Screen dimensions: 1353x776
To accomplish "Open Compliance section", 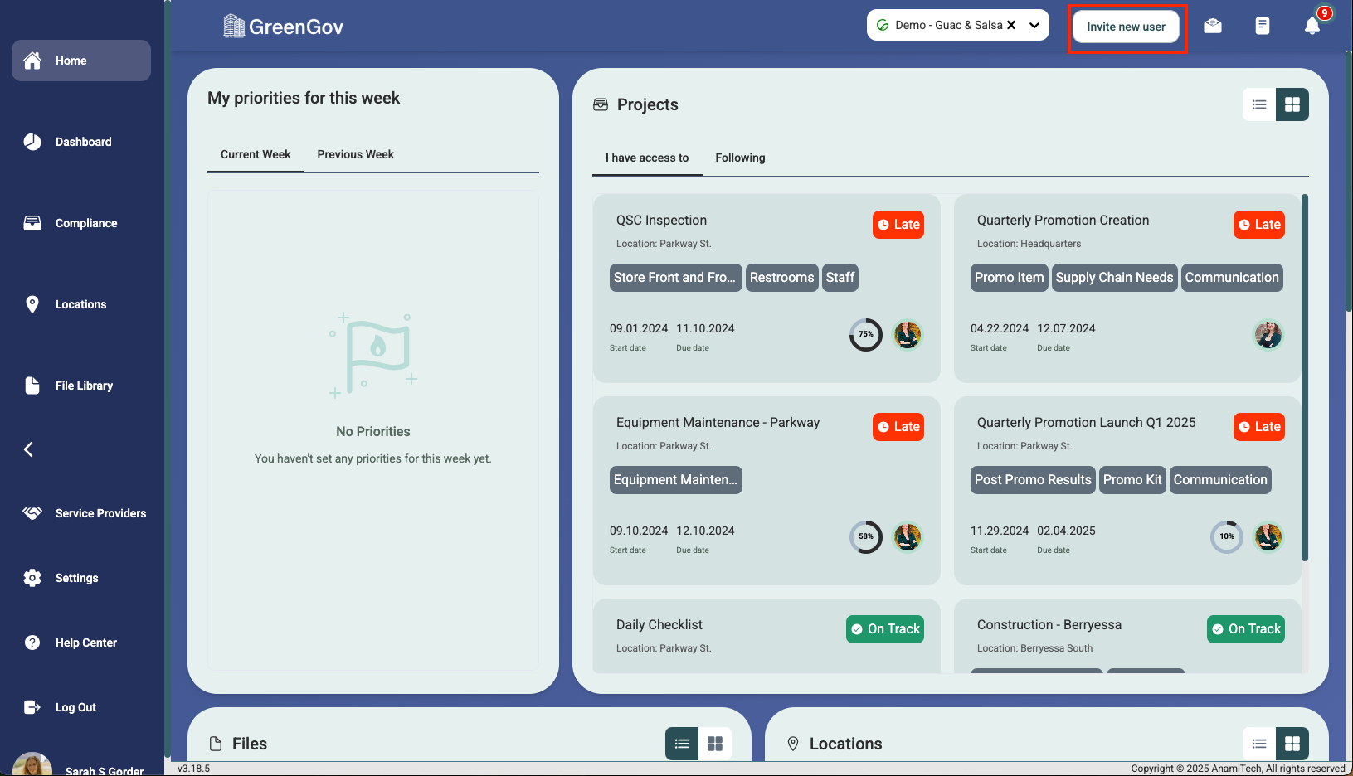I will [81, 223].
